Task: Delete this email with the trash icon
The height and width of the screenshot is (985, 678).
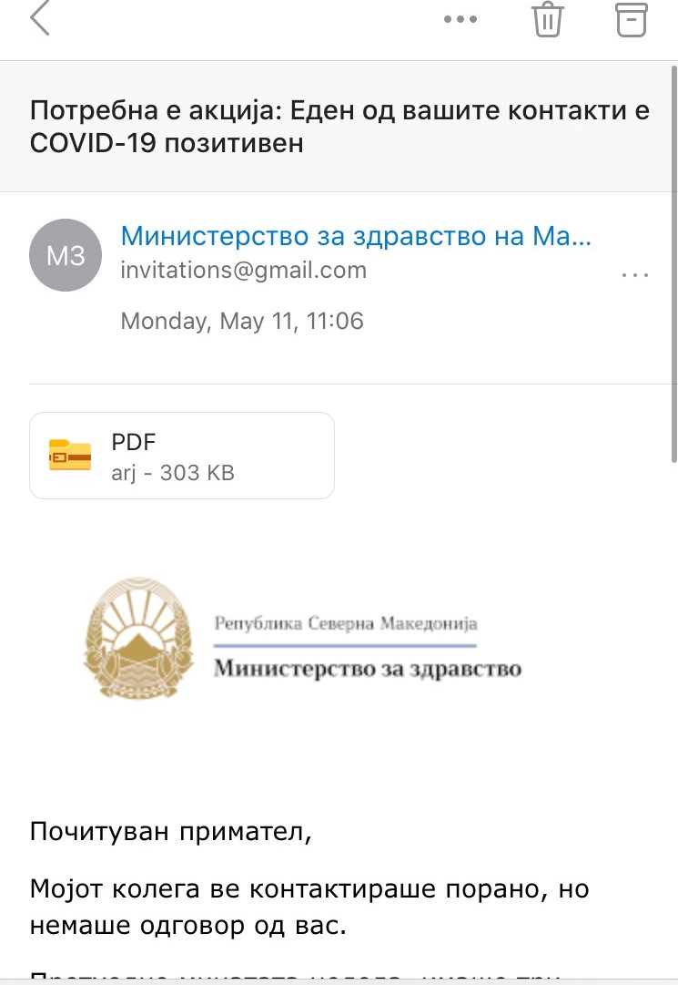Action: coord(548,19)
